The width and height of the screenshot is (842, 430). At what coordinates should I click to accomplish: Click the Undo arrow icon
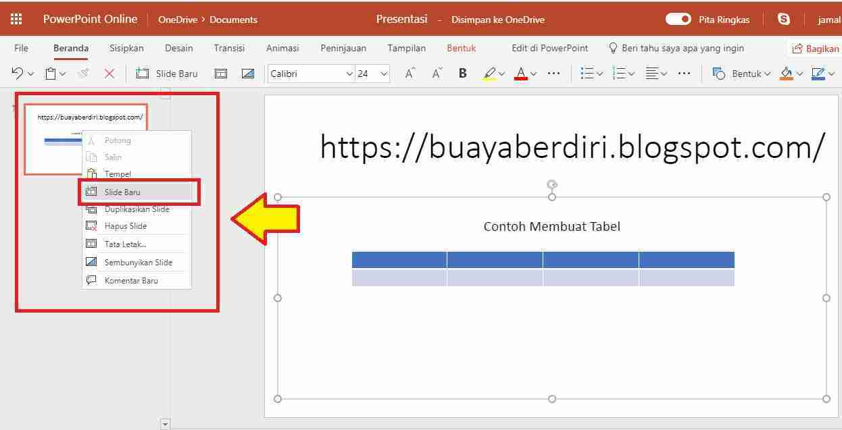tap(18, 74)
